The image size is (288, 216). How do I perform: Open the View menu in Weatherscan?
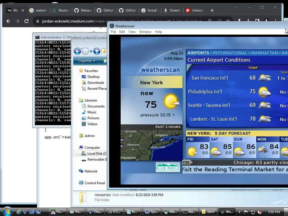pyautogui.click(x=132, y=32)
